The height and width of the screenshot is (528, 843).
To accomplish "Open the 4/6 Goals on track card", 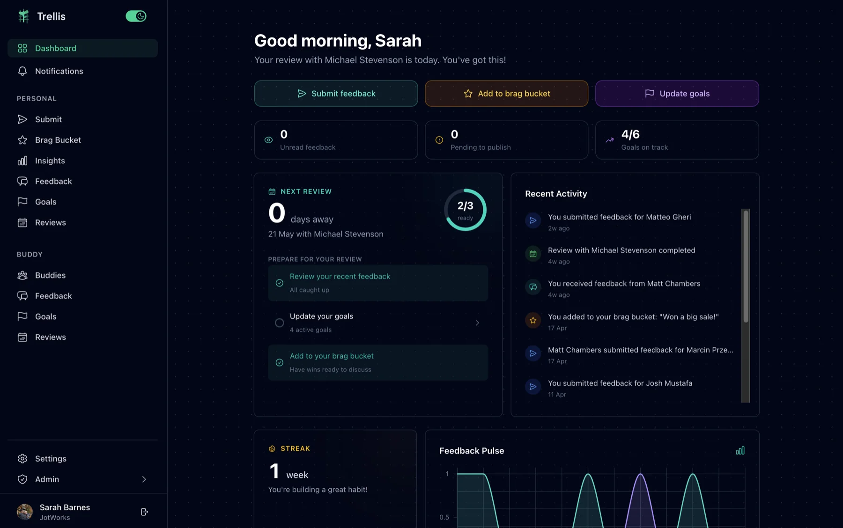I will tap(677, 140).
